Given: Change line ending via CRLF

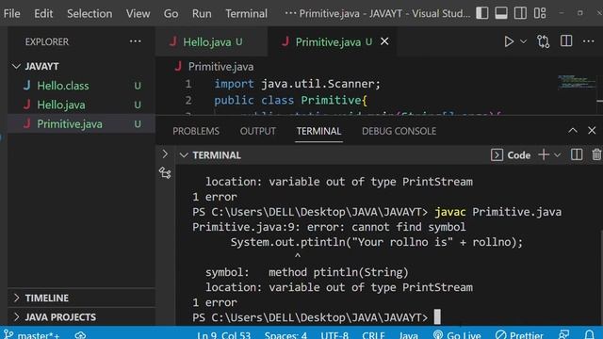Looking at the screenshot, I should 373,335.
